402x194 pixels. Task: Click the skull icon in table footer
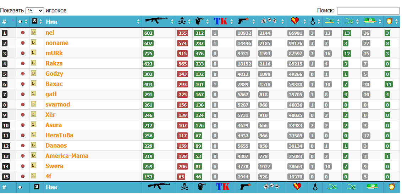pos(185,187)
